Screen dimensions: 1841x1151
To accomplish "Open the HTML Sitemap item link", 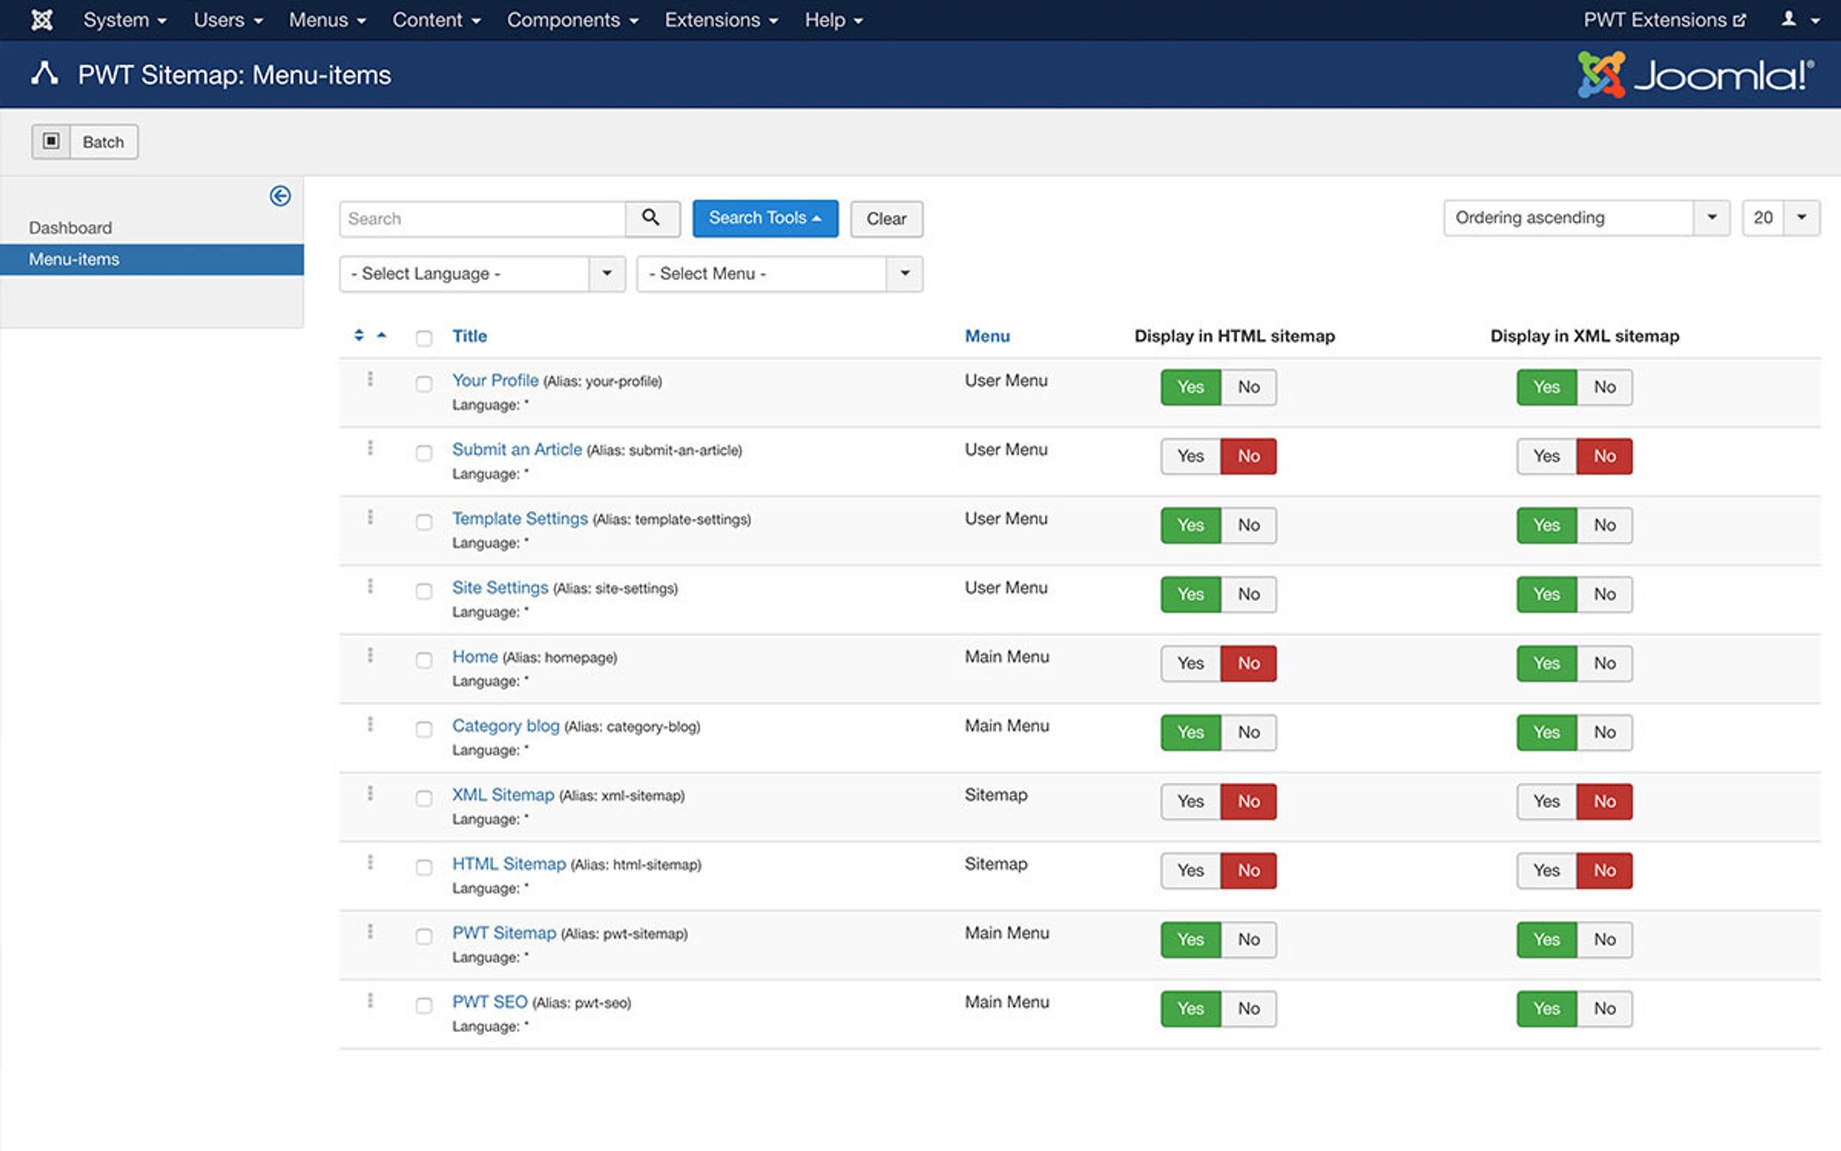I will click(x=509, y=863).
